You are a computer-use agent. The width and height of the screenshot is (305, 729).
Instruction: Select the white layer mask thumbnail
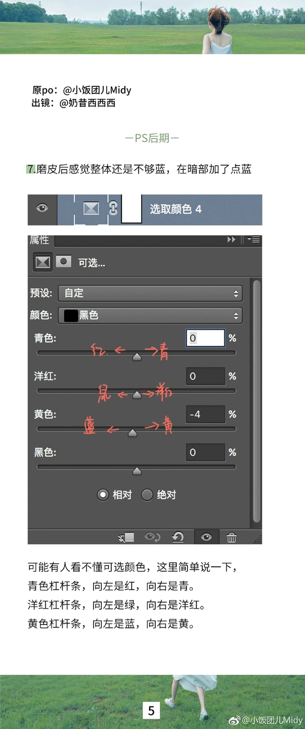131,209
